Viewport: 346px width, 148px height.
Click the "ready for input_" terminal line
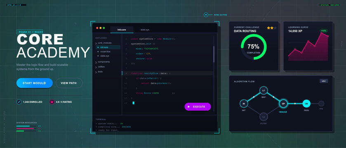tap(107, 130)
